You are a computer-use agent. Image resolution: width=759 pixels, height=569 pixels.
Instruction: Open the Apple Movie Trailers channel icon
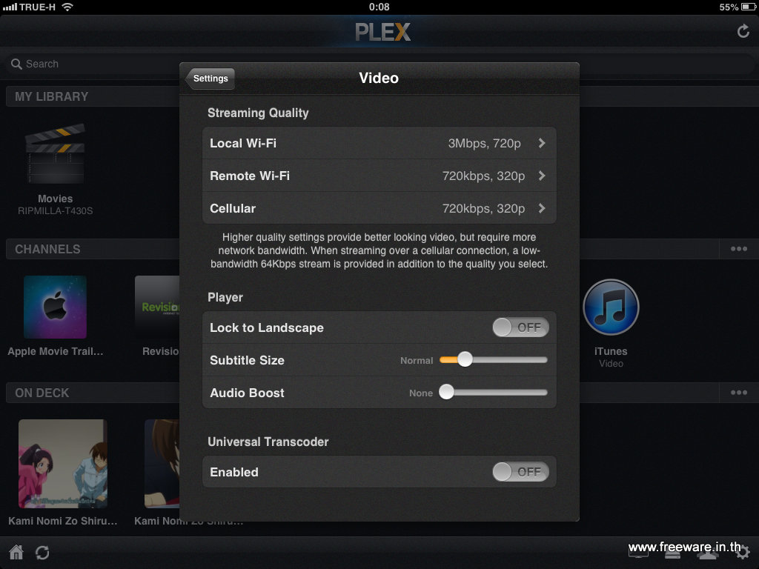55,307
